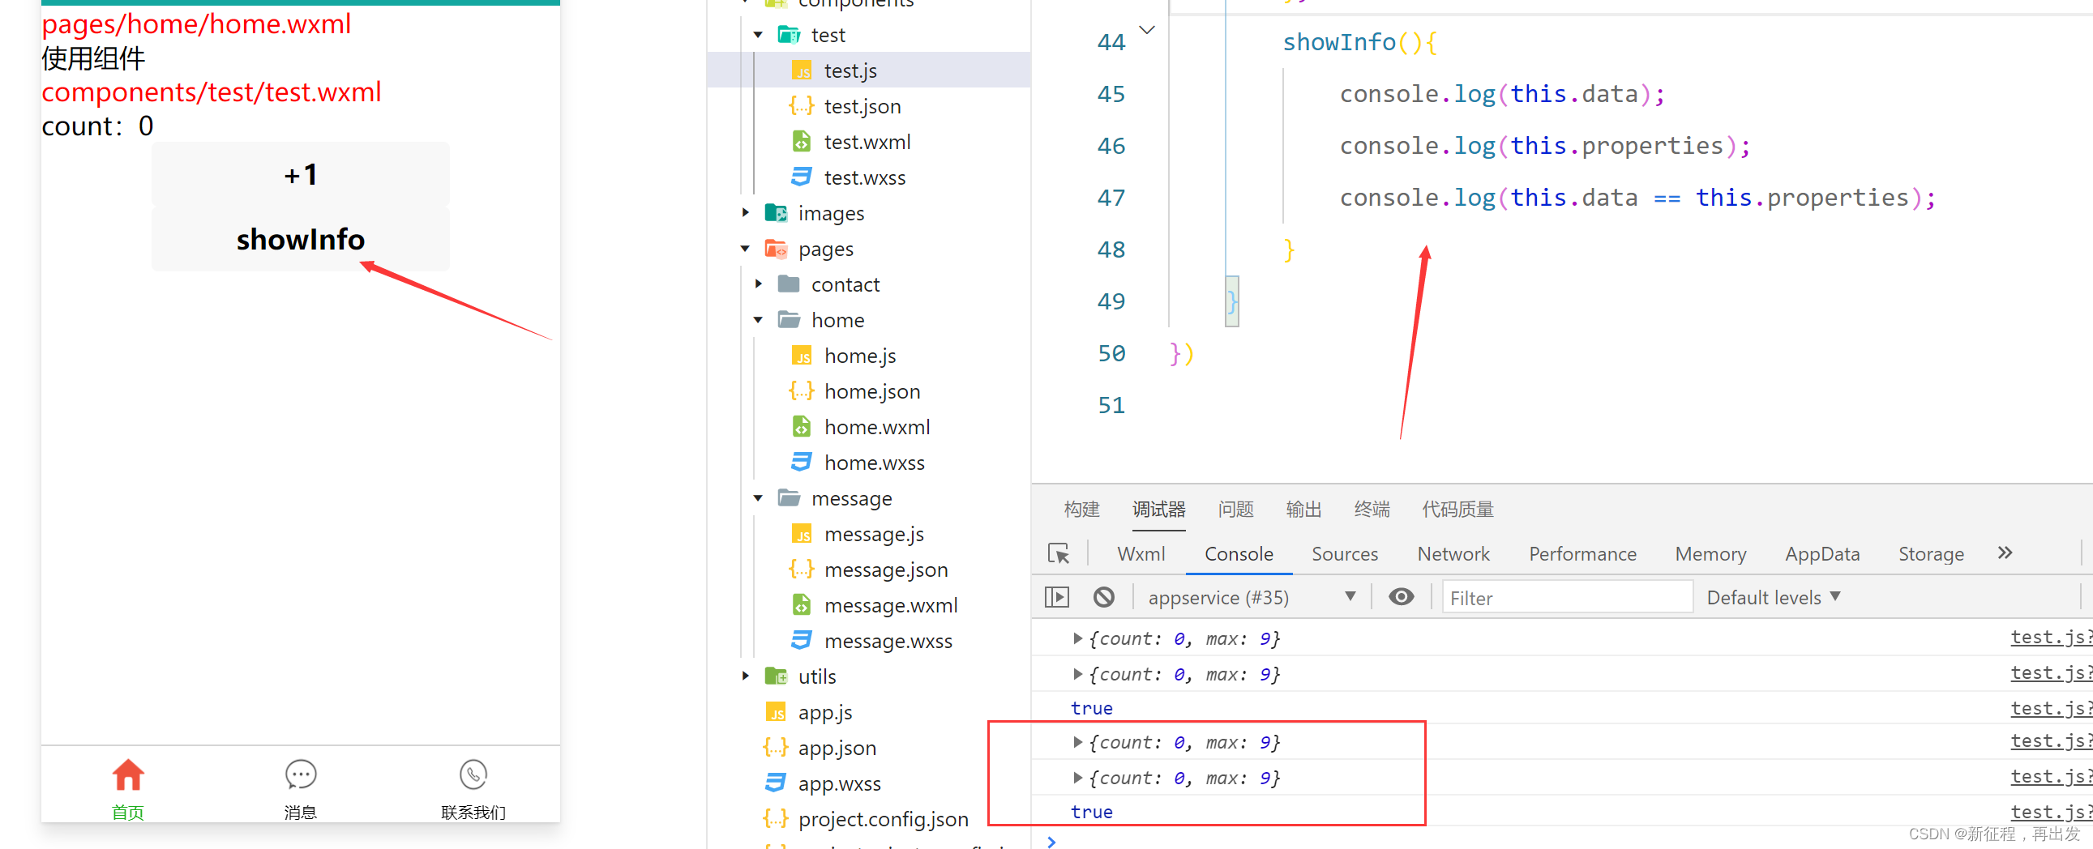Image resolution: width=2093 pixels, height=849 pixels.
Task: Click the app.wxss stylesheet icon
Action: (776, 783)
